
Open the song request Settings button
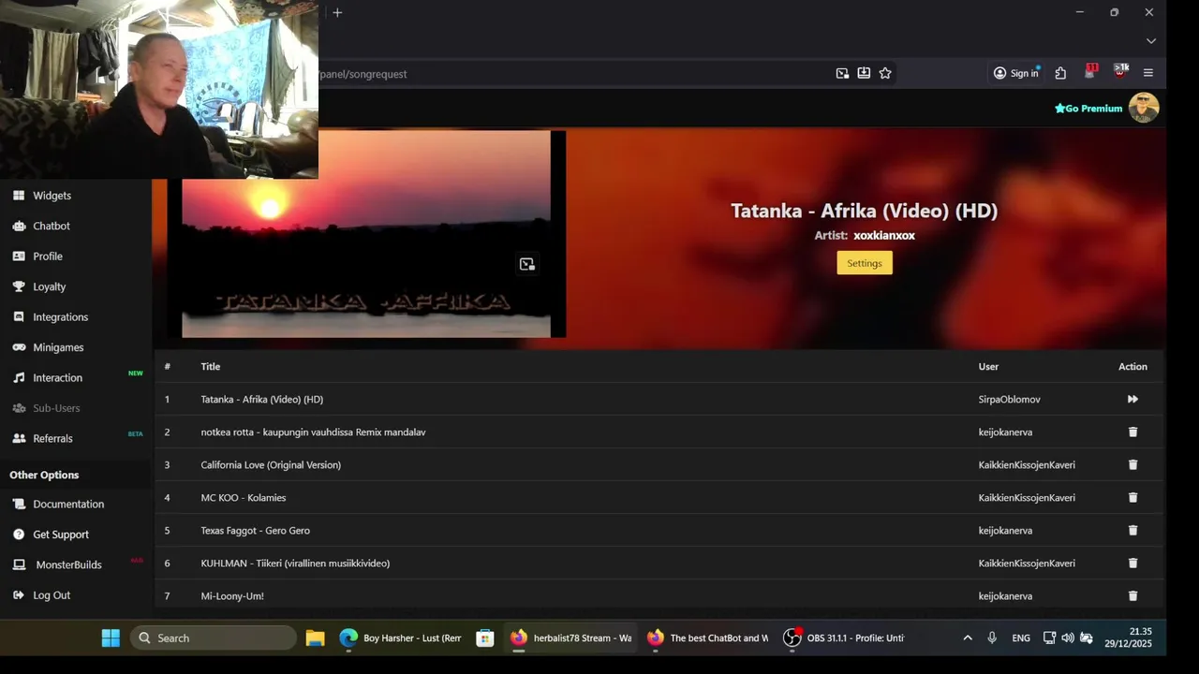point(865,263)
